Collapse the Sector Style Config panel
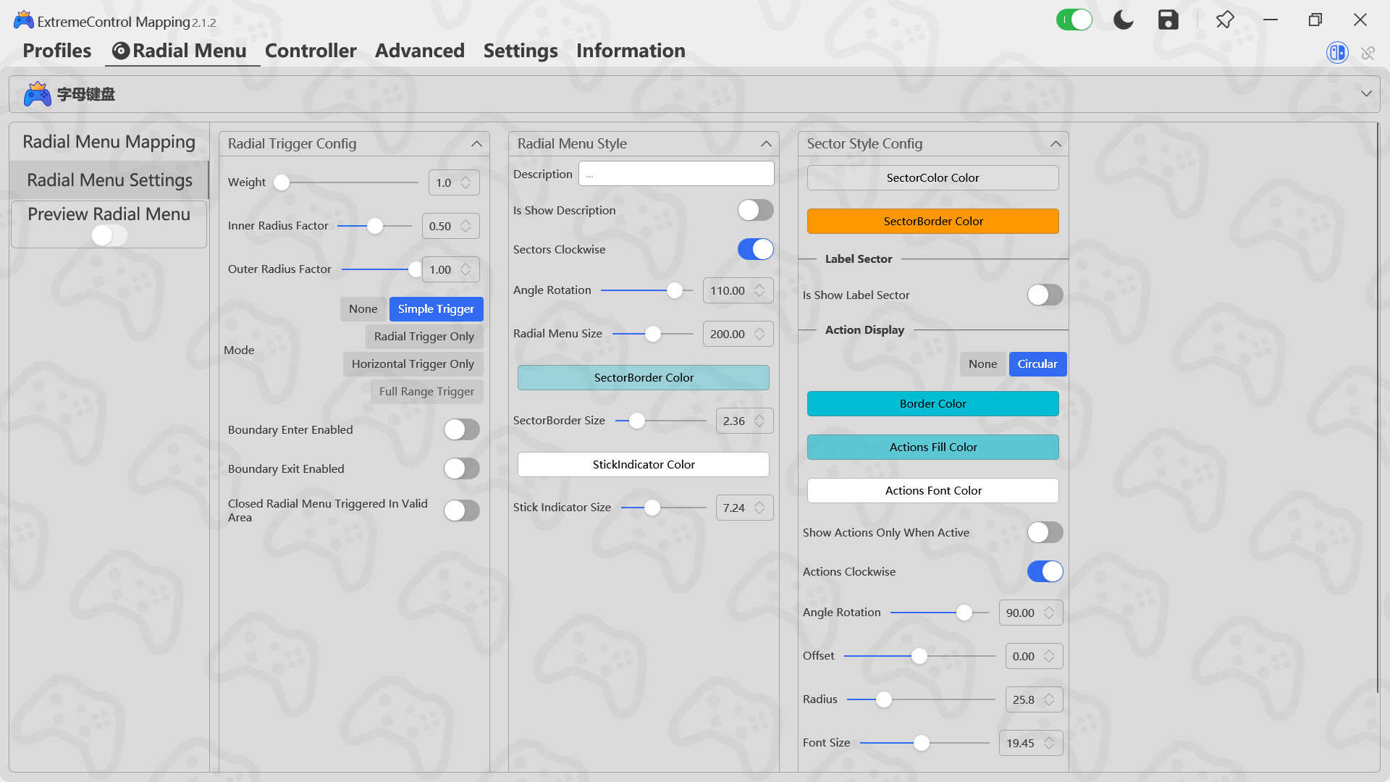1390x782 pixels. [1056, 143]
